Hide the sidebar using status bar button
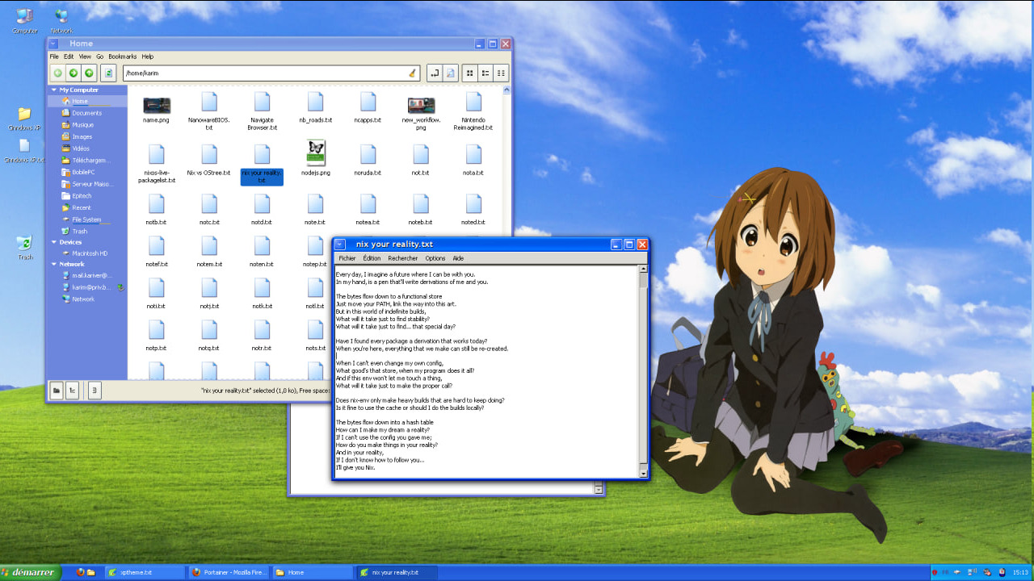 95,391
